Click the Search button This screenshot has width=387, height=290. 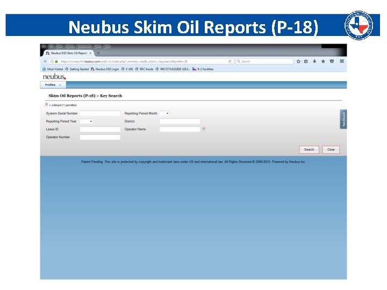(x=309, y=150)
